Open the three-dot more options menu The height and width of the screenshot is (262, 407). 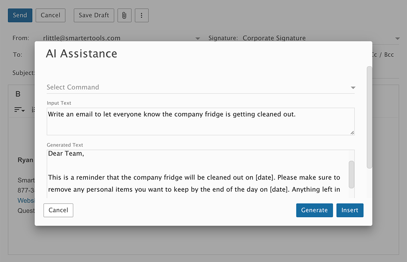click(x=142, y=15)
